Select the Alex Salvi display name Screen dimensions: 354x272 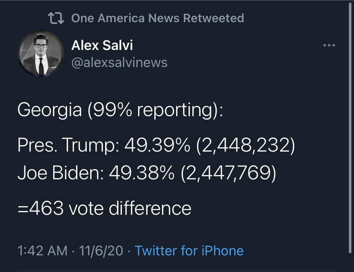102,45
